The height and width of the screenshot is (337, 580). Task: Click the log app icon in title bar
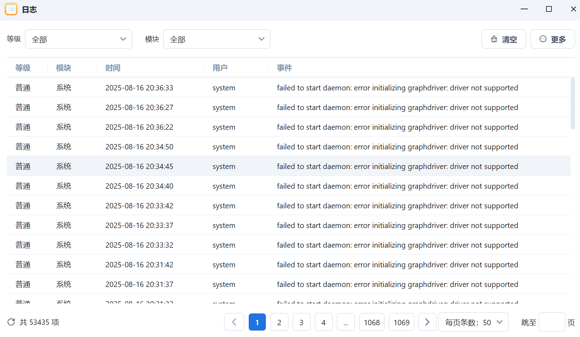[11, 9]
